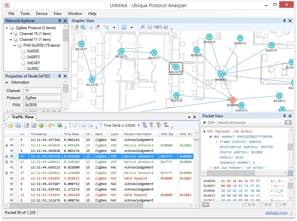
Task: Expand Frame Control: 0x0248 entry
Action: point(217,142)
